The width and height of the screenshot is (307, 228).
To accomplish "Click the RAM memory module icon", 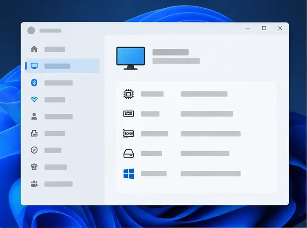I will [129, 114].
